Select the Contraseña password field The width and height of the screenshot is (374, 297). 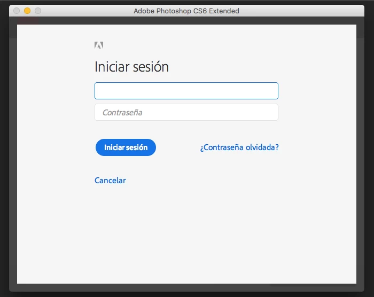pos(186,112)
